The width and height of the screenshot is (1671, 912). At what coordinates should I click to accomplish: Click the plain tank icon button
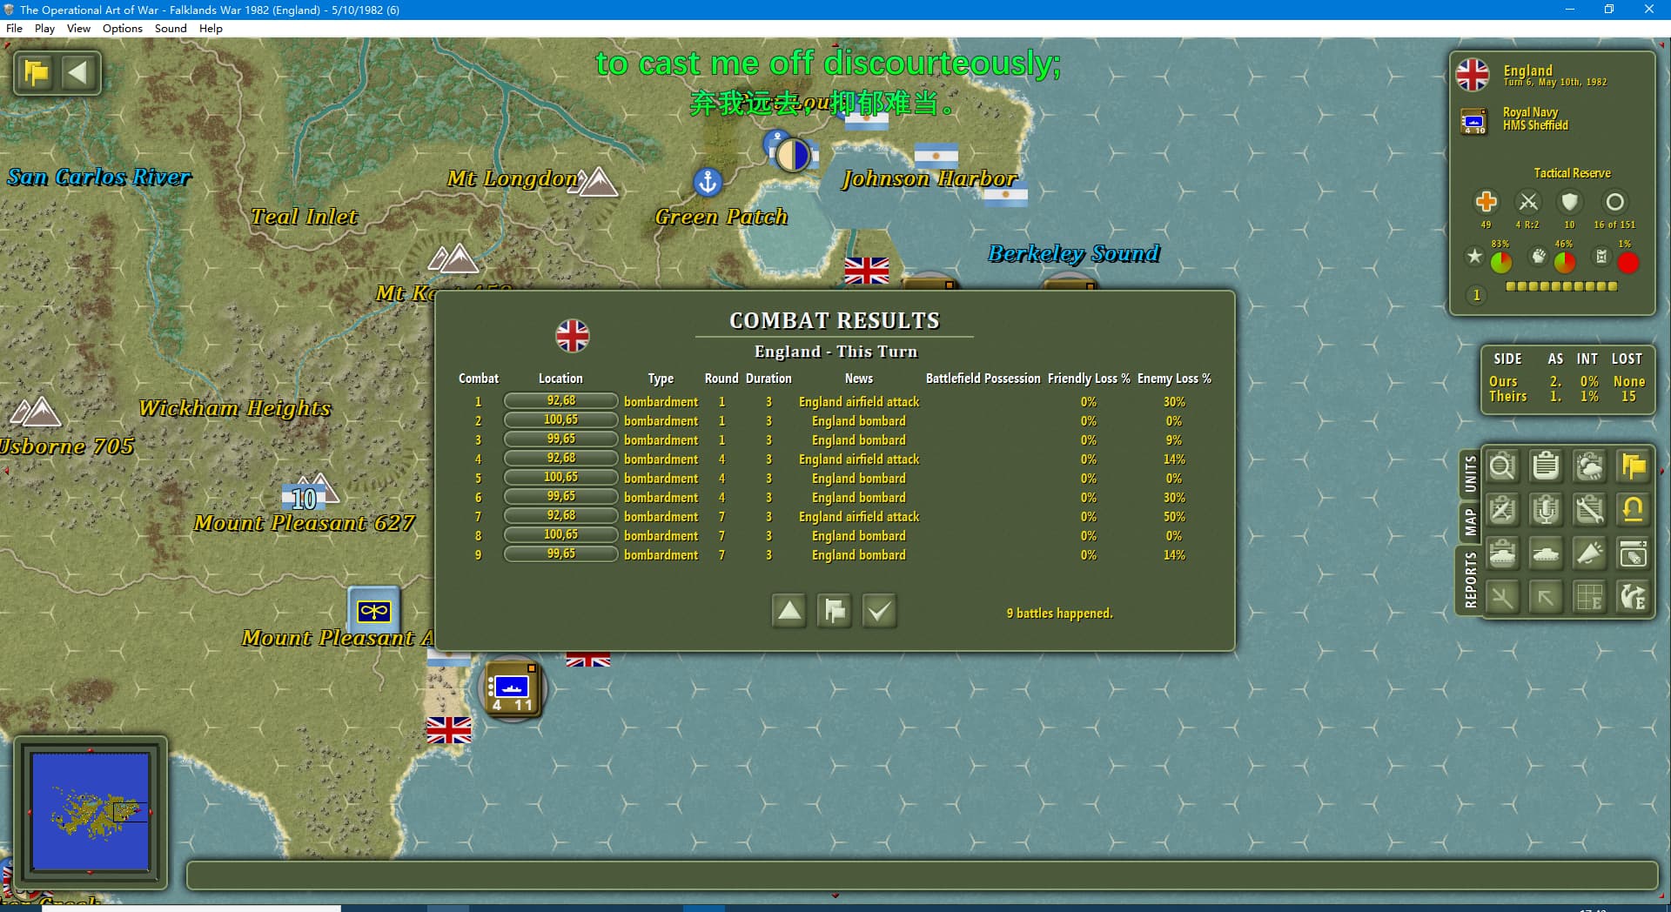tap(1546, 554)
